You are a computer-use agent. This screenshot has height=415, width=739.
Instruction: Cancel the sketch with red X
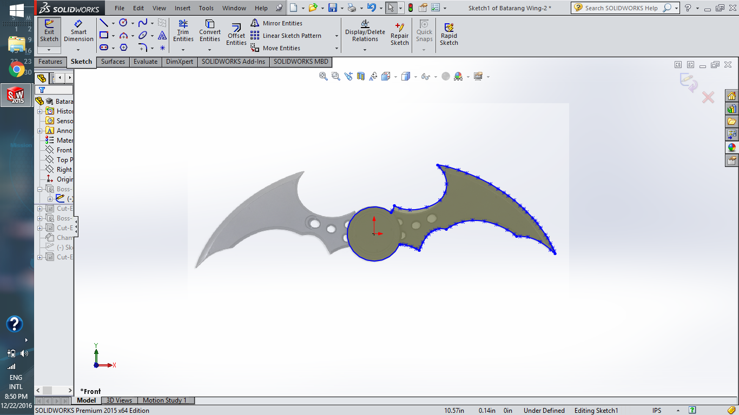pyautogui.click(x=708, y=97)
